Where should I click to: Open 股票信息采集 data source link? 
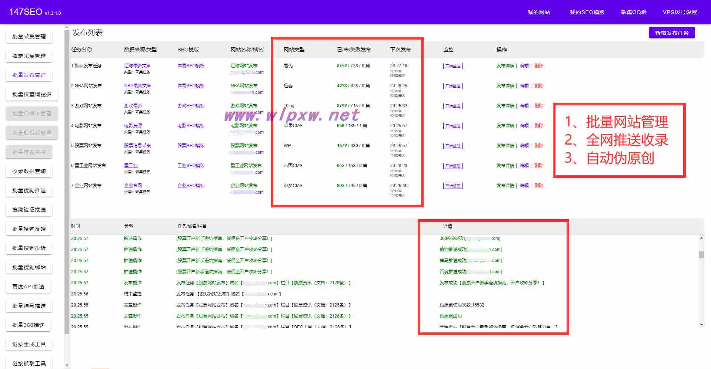coord(137,146)
